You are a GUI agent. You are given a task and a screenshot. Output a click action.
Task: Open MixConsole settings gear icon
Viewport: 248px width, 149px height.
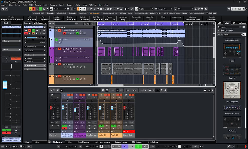click(x=205, y=90)
